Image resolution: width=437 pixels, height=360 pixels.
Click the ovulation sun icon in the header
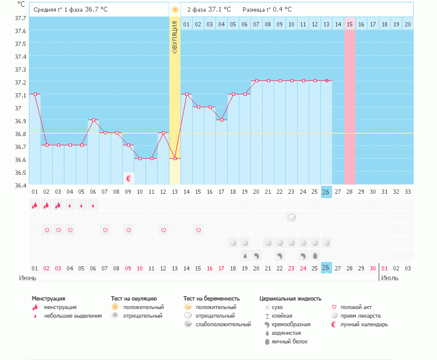pyautogui.click(x=175, y=10)
